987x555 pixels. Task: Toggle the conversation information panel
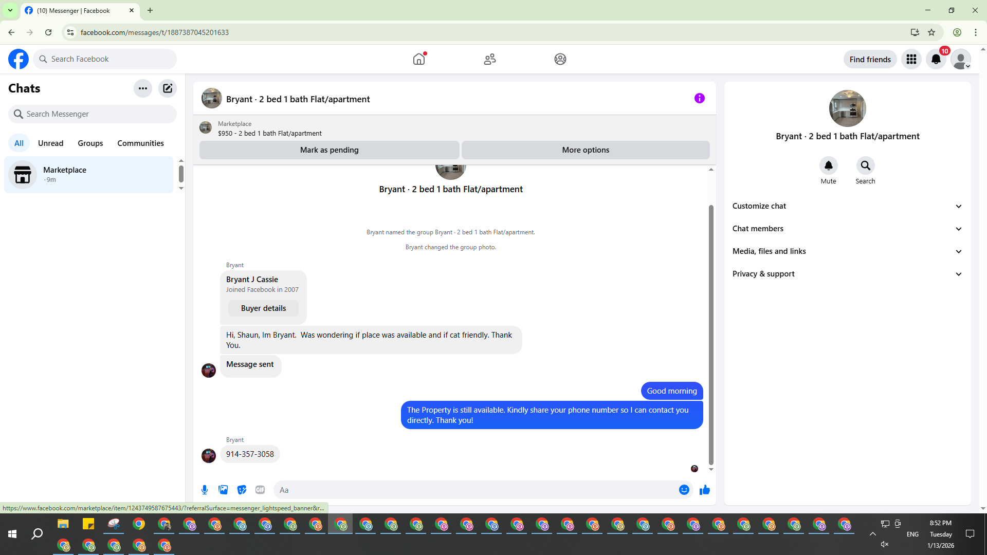click(x=699, y=98)
